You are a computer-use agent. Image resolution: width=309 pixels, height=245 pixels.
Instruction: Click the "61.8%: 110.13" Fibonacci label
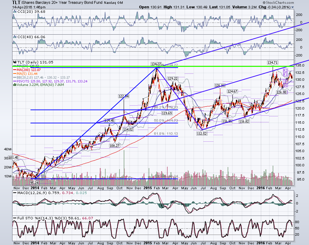(166, 134)
